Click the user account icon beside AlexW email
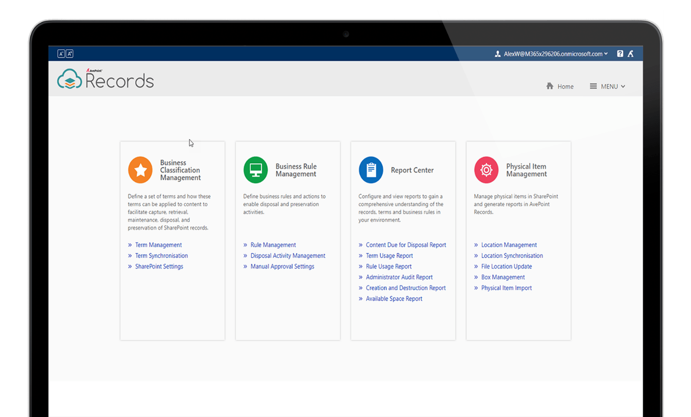The image size is (691, 417). point(498,54)
